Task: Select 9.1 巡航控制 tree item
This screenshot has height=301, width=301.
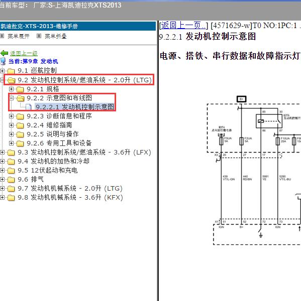Action: (37, 71)
